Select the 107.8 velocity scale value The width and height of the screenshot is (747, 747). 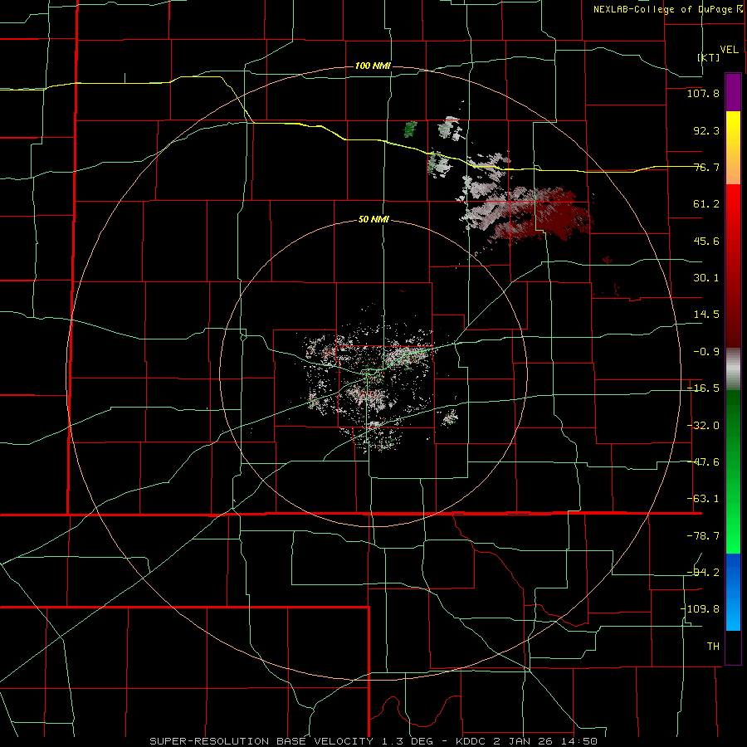pos(703,93)
